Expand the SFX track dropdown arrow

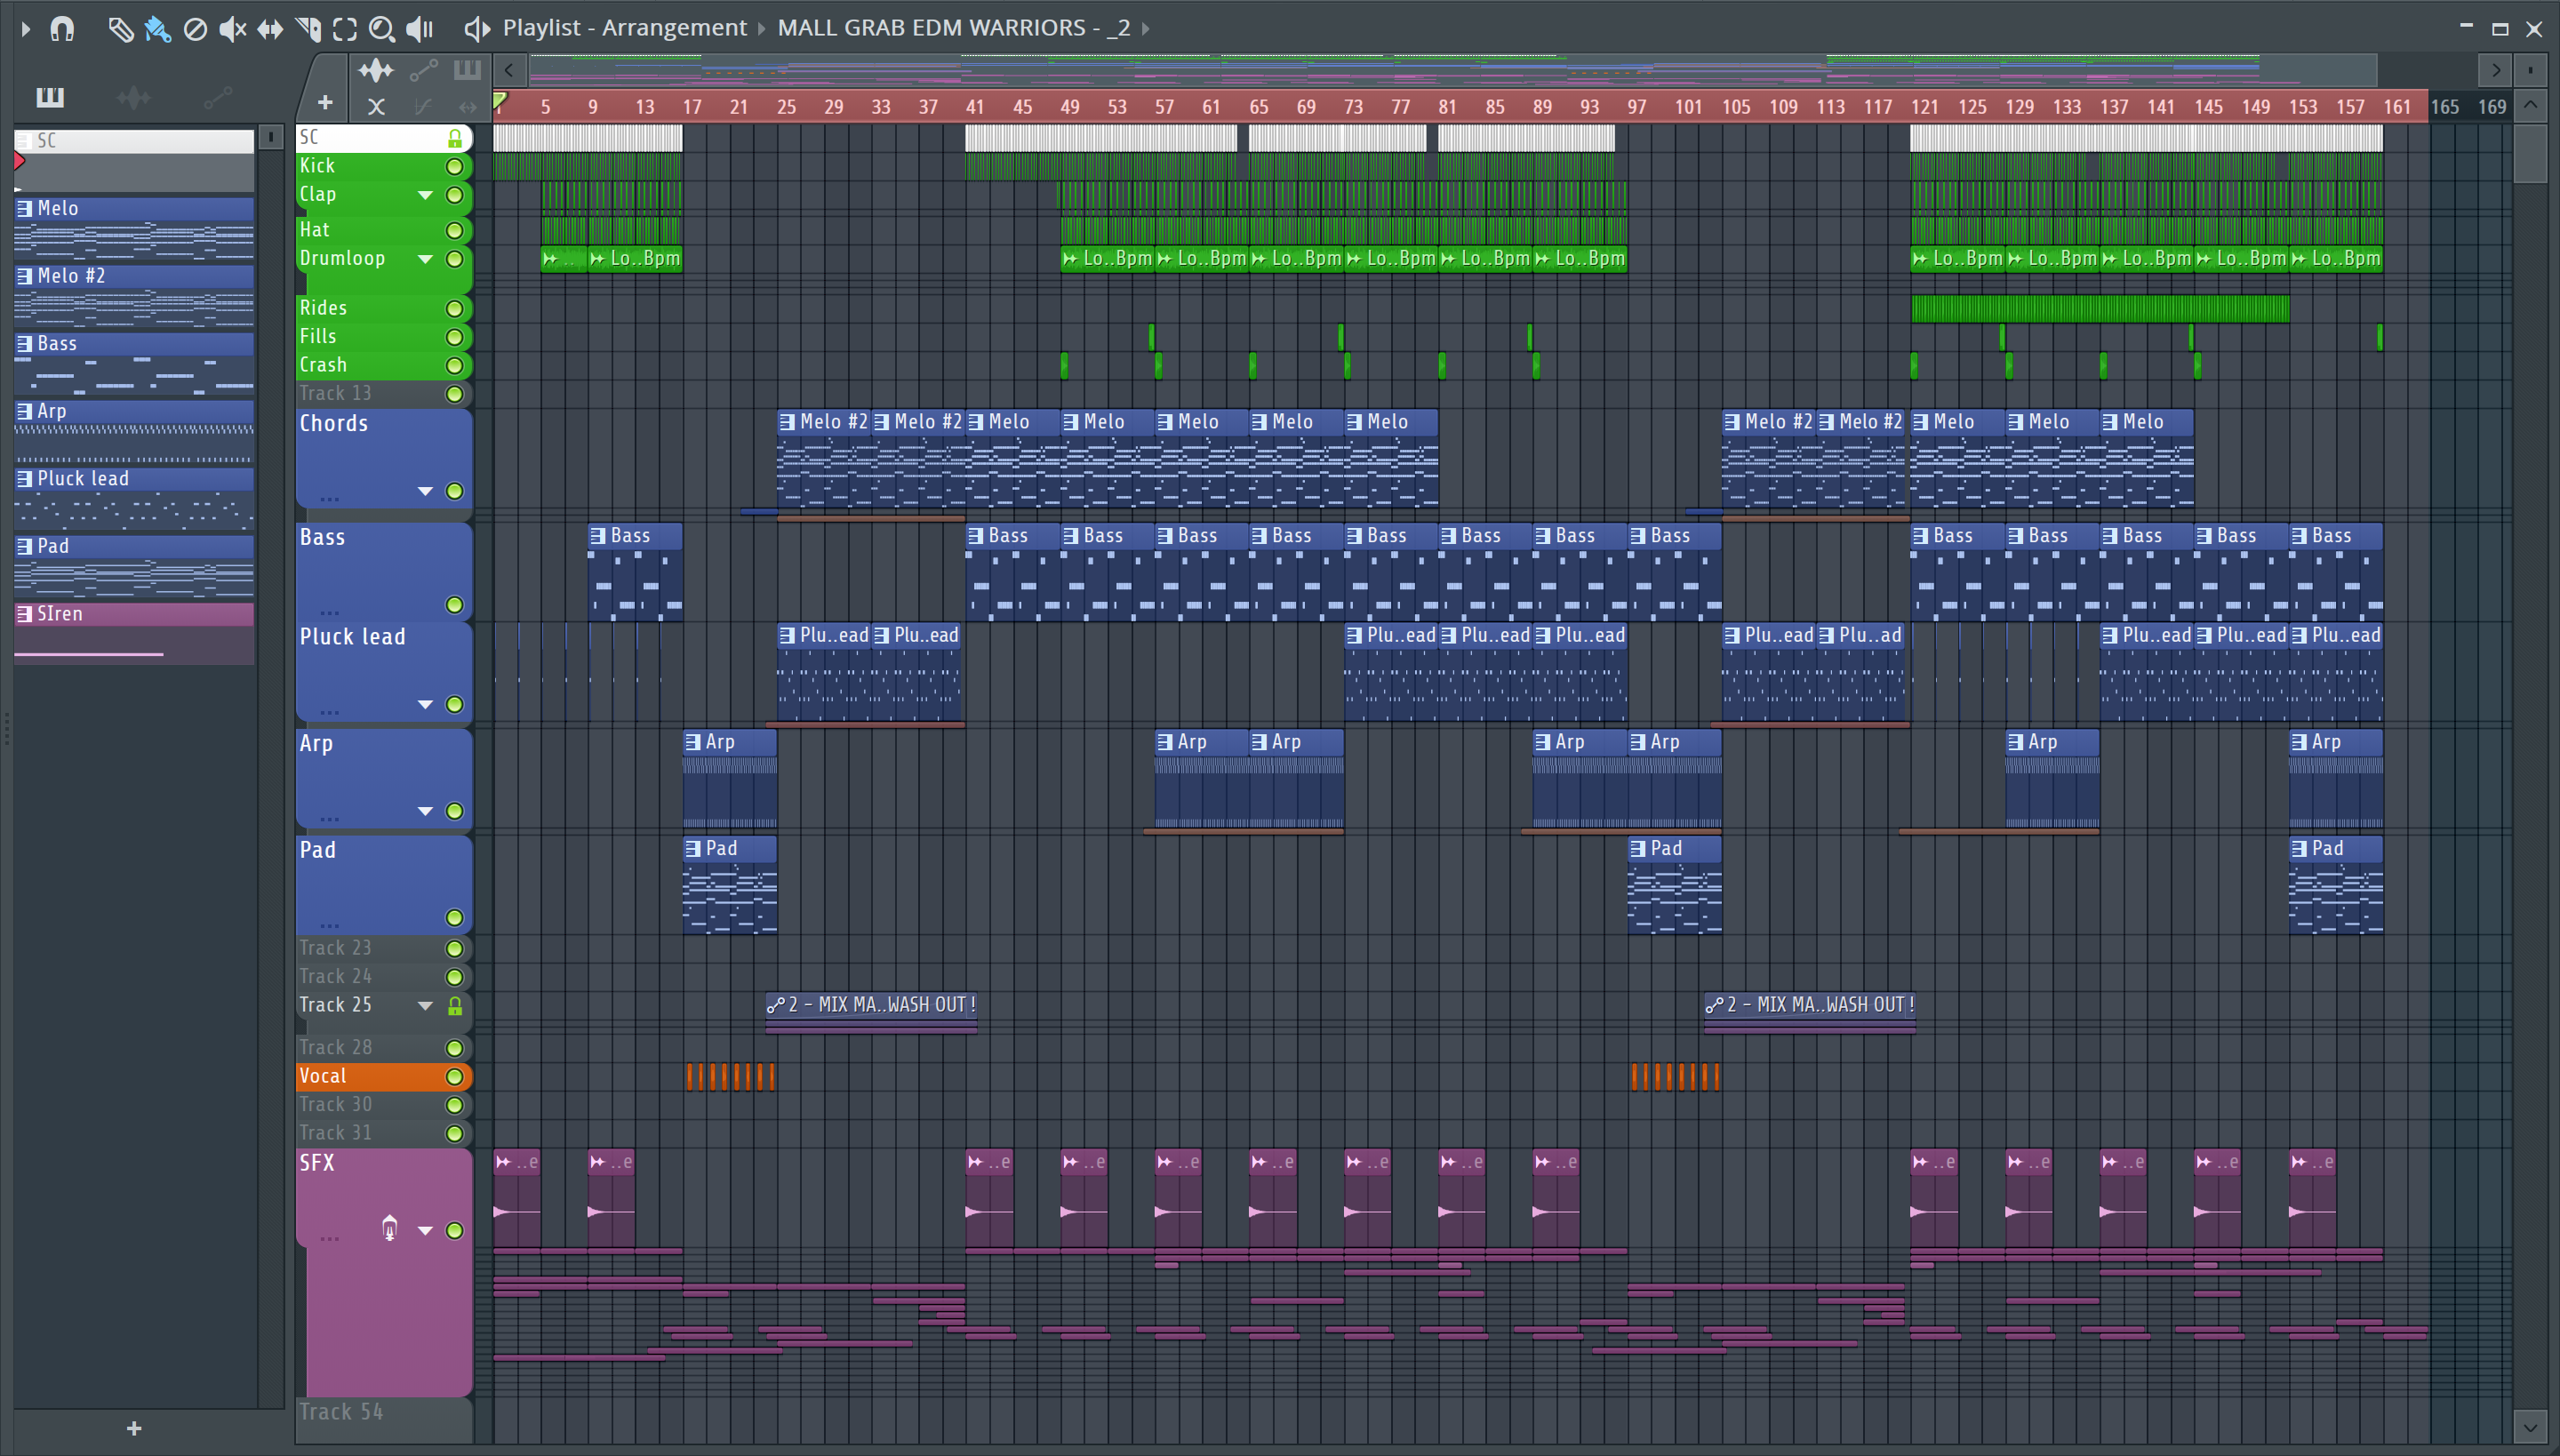pyautogui.click(x=425, y=1230)
